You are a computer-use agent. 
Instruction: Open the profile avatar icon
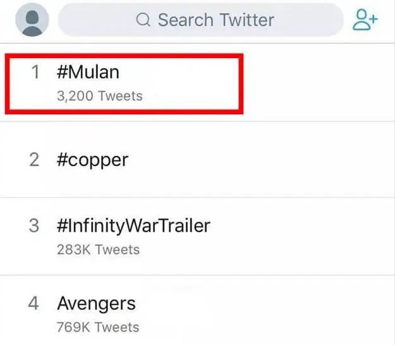point(32,20)
